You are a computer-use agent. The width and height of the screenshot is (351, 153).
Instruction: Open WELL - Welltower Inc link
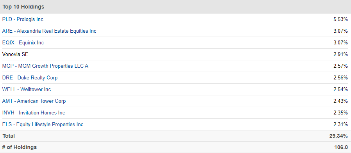coord(27,89)
